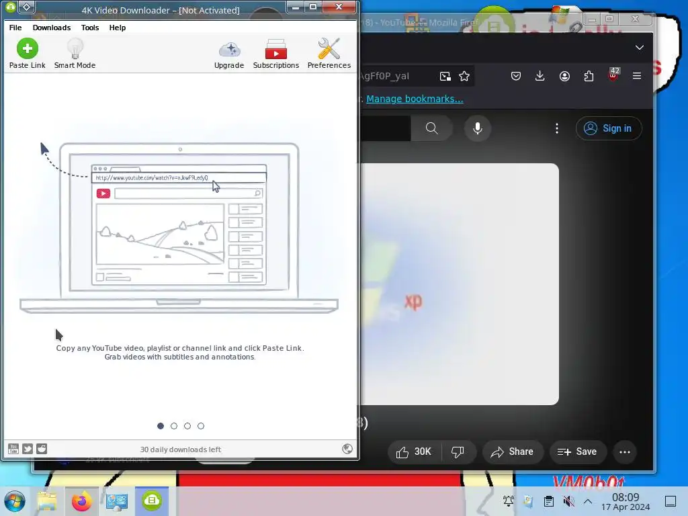
Task: Open Pocket save icon in Firefox
Action: (516, 76)
